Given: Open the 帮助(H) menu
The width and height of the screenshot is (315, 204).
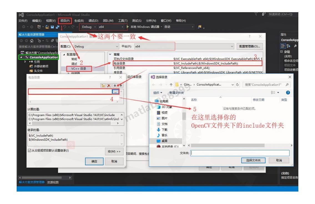Looking at the screenshot, I should coord(181,21).
